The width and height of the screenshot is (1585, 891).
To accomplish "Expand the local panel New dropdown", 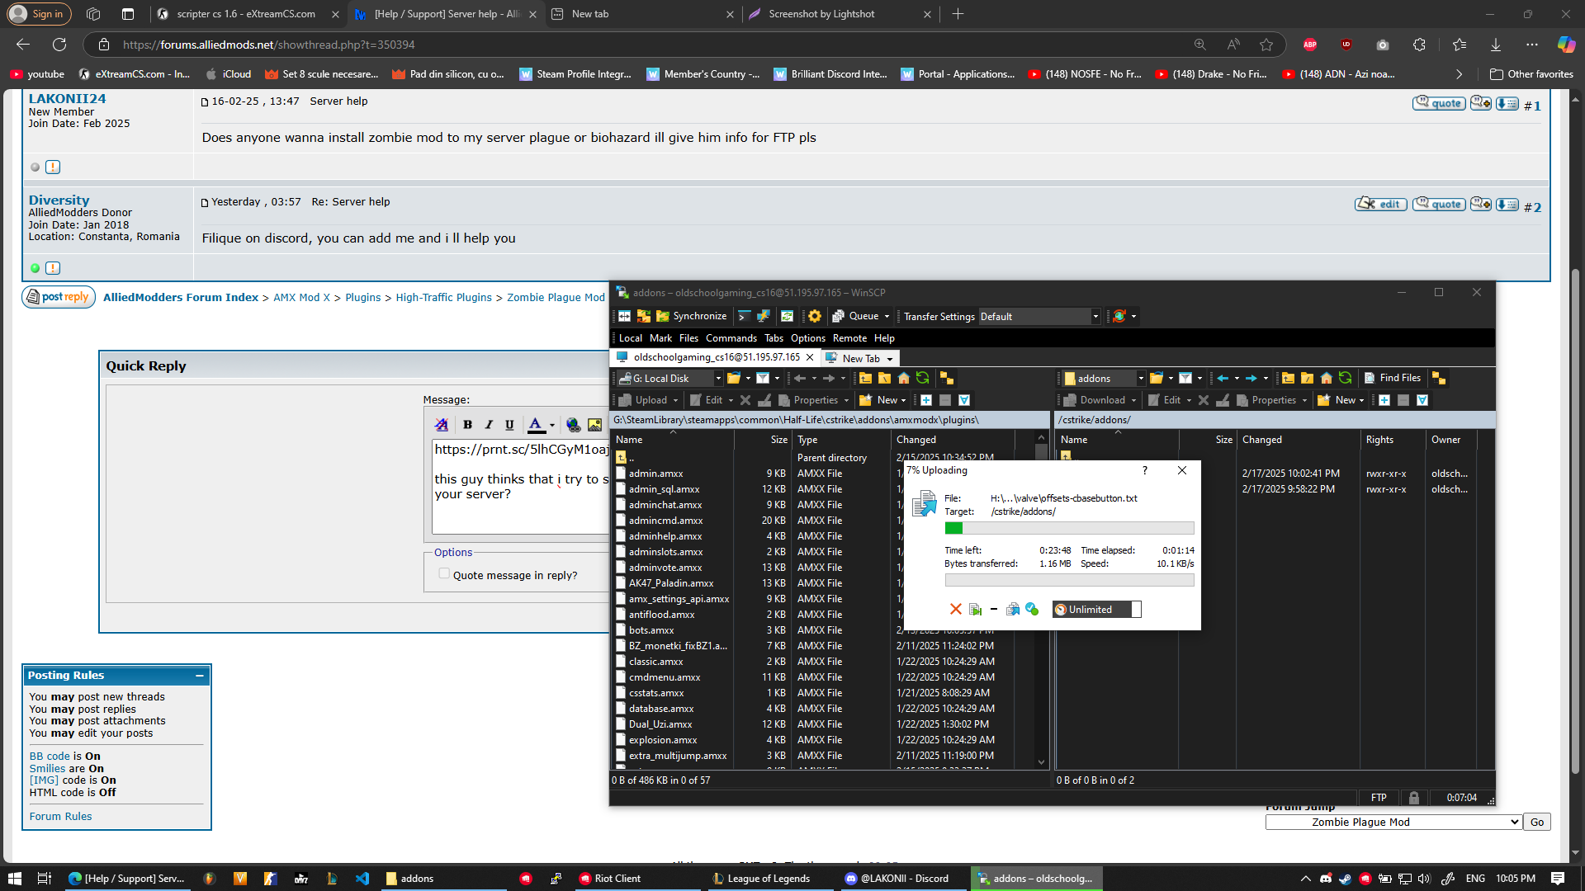I will pos(903,400).
